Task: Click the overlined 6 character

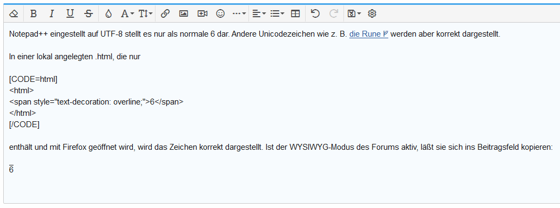Action: [x=11, y=170]
